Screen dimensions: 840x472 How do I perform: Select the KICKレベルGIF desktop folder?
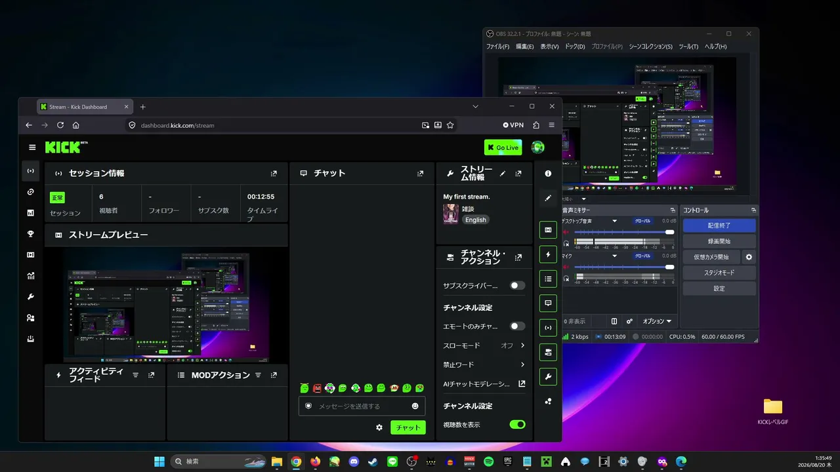(773, 412)
